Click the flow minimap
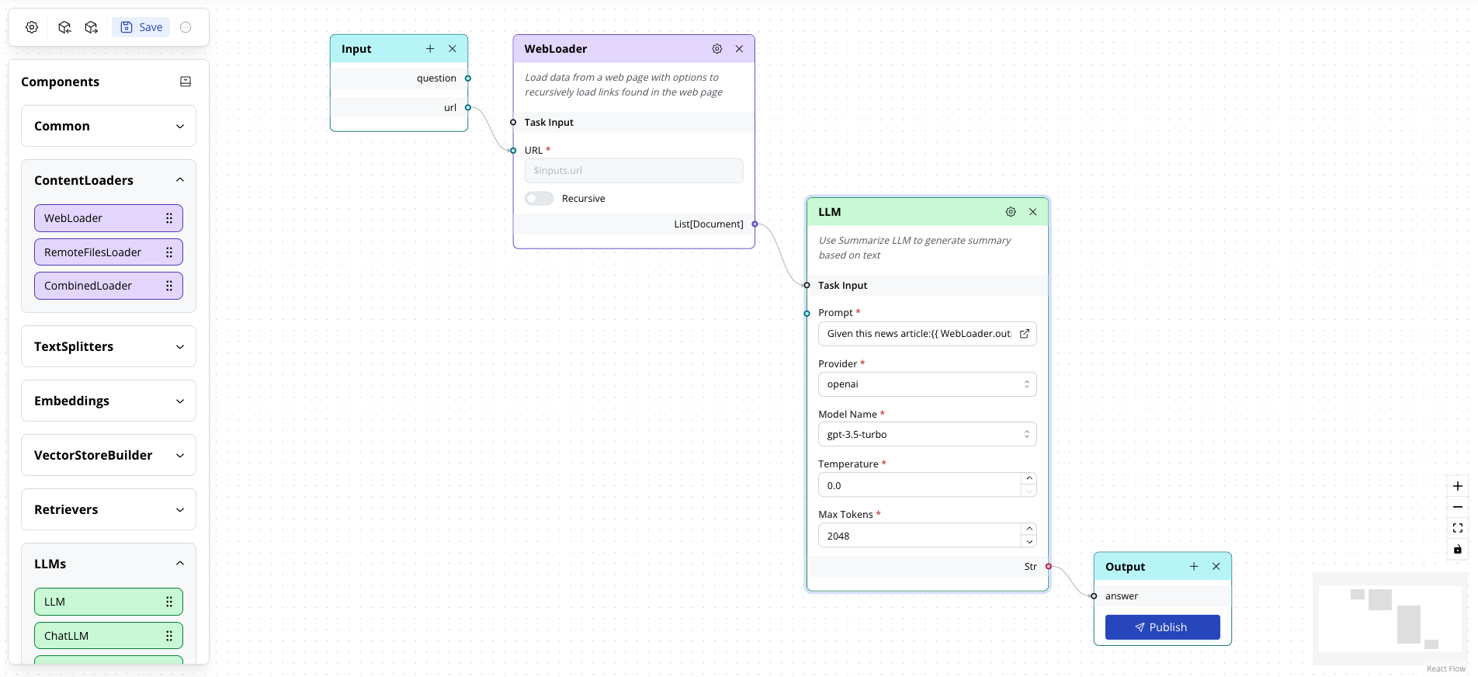Image resolution: width=1478 pixels, height=677 pixels. click(x=1390, y=619)
